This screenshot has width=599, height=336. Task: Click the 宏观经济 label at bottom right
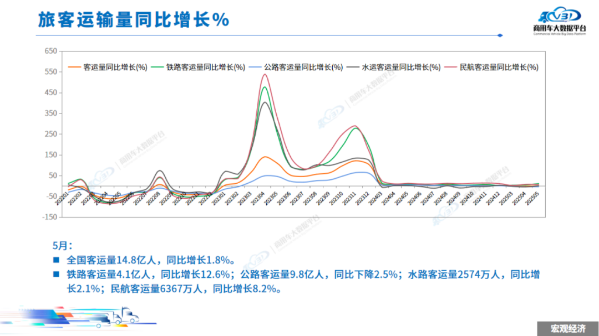[568, 329]
